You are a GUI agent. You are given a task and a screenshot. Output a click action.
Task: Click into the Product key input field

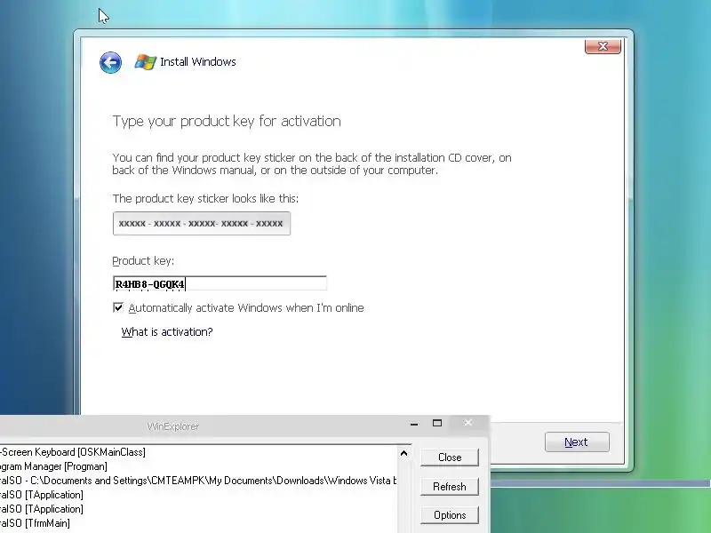pyautogui.click(x=220, y=283)
